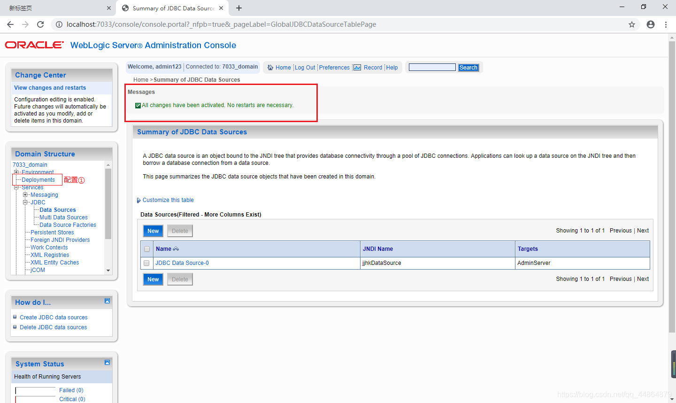The image size is (676, 403).
Task: Click the site info icon in the address bar
Action: click(59, 24)
